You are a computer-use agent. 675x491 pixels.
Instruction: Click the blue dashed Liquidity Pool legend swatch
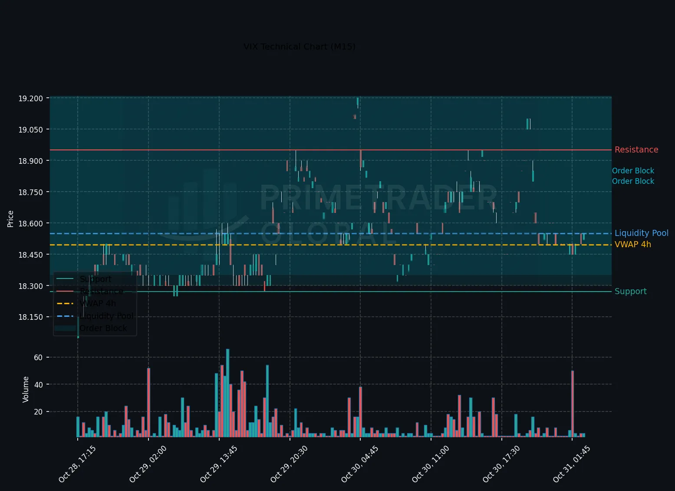[65, 316]
